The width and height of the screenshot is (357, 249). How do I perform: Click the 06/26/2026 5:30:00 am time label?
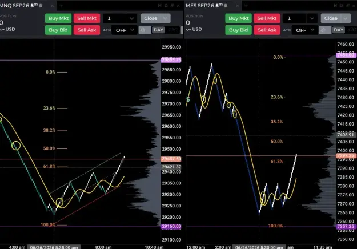click(x=259, y=247)
